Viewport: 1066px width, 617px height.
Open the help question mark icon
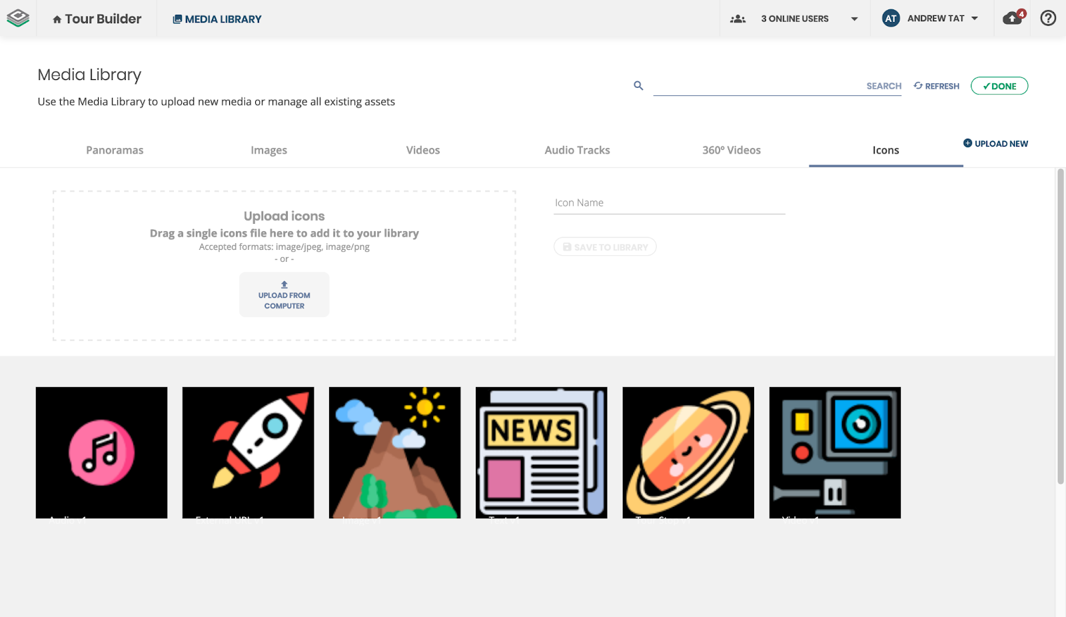[x=1048, y=18]
